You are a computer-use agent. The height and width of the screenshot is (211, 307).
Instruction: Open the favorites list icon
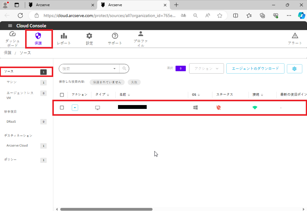coord(249,15)
